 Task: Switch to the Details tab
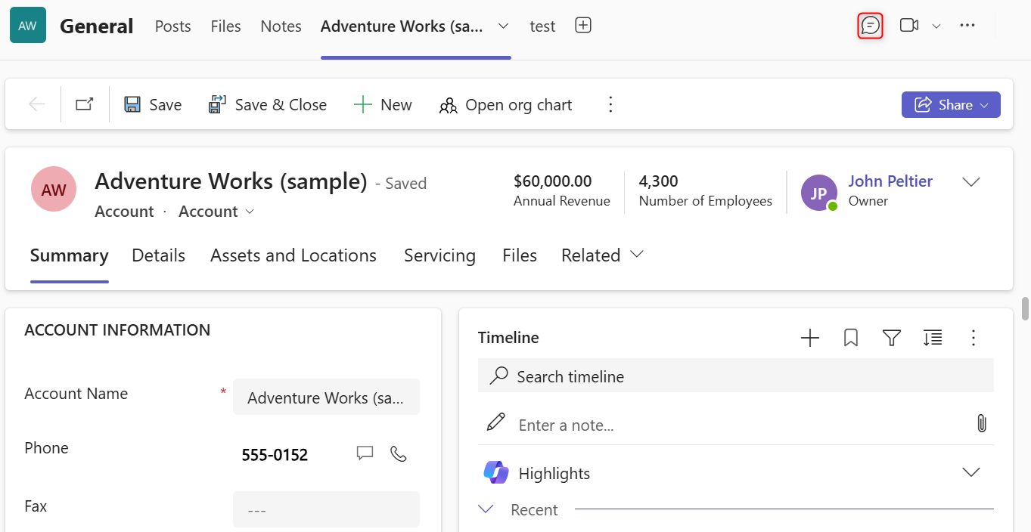(158, 255)
